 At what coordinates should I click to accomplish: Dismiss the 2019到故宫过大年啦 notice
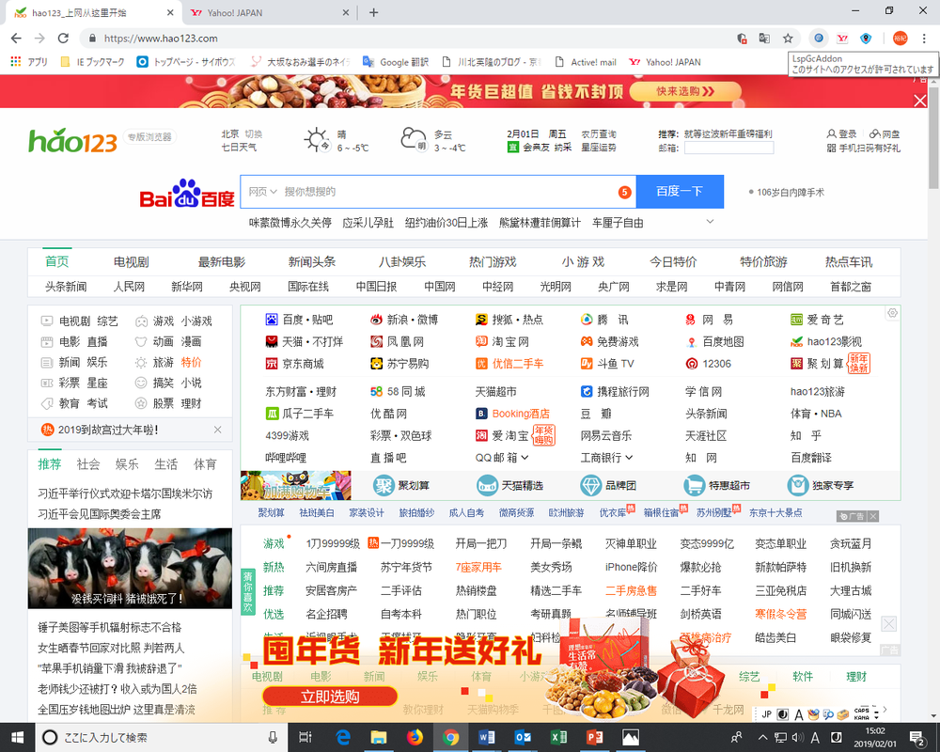(218, 430)
